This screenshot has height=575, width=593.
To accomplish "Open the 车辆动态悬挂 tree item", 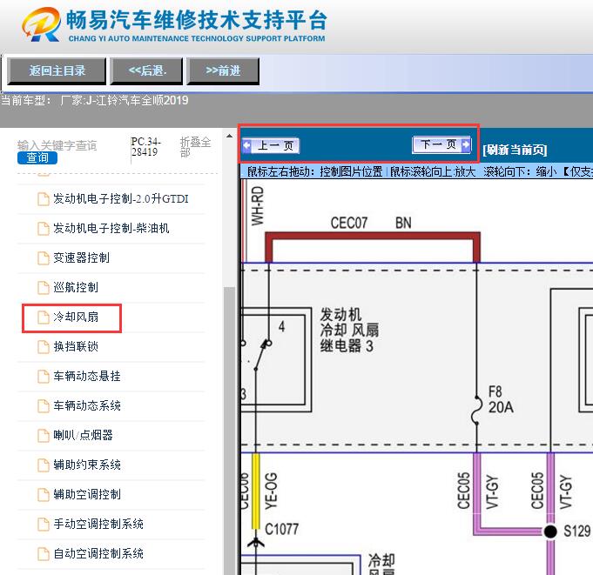I will coord(87,376).
